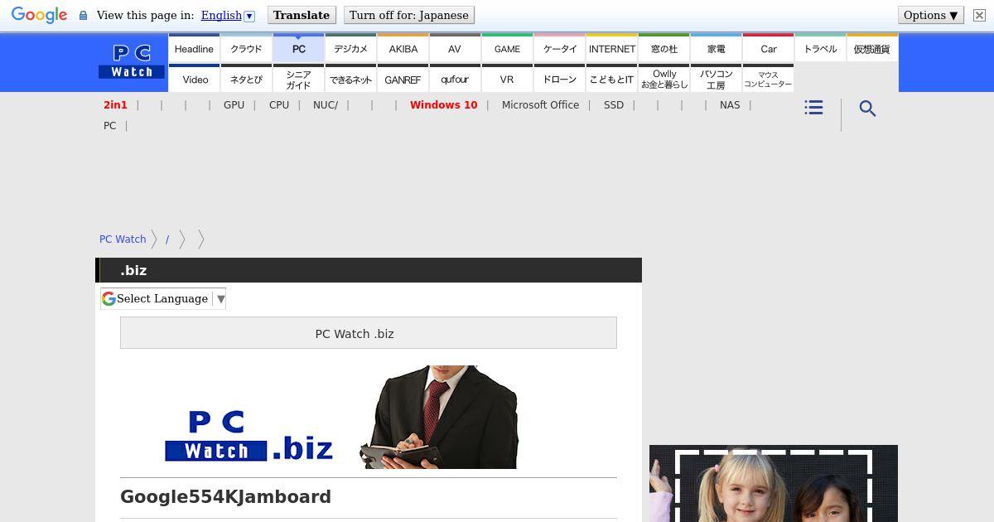Screen dimensions: 994x522
Task: Open the AKIBA tab
Action: tap(403, 49)
